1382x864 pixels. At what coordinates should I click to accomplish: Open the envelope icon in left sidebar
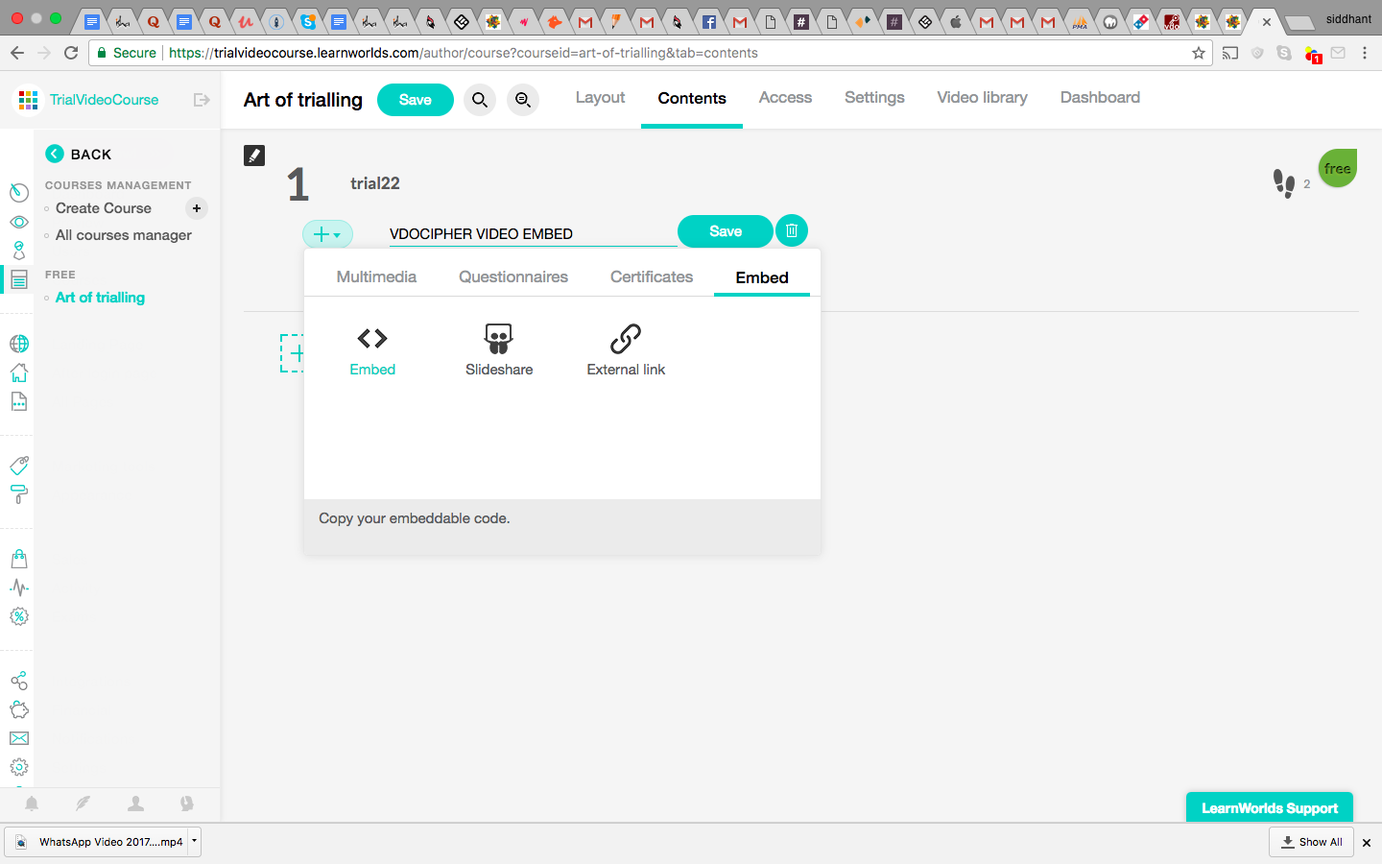click(19, 738)
